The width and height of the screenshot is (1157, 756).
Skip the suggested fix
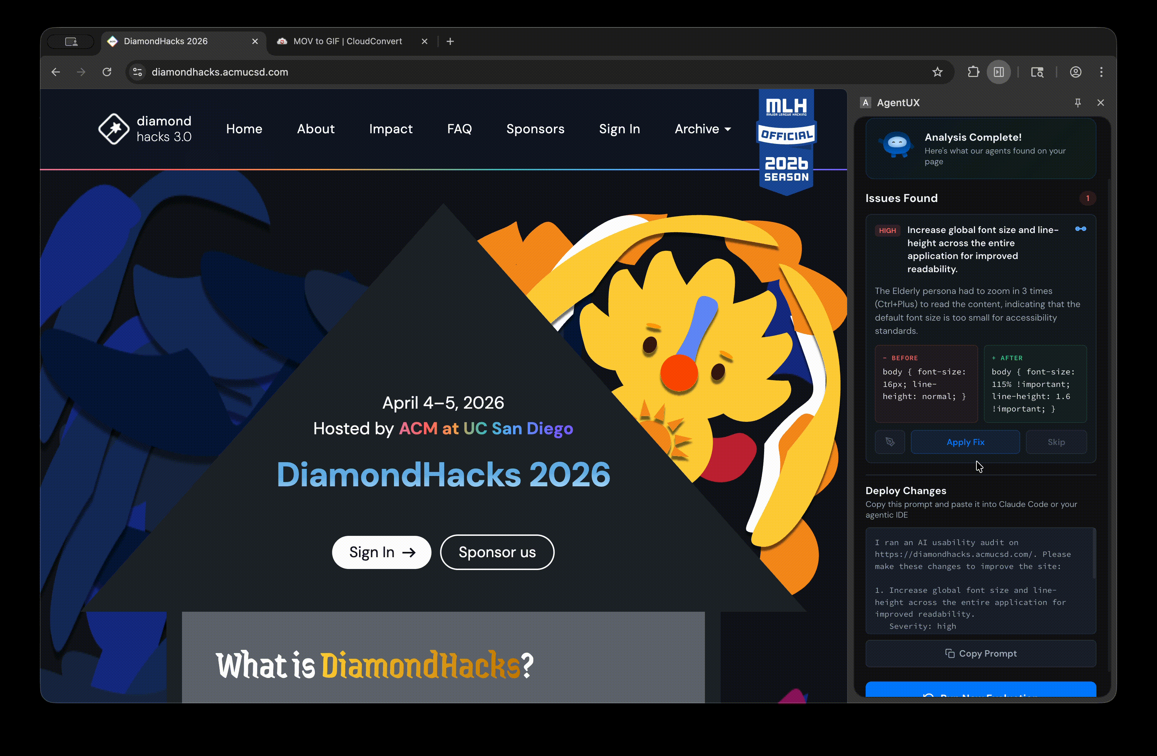pos(1057,442)
